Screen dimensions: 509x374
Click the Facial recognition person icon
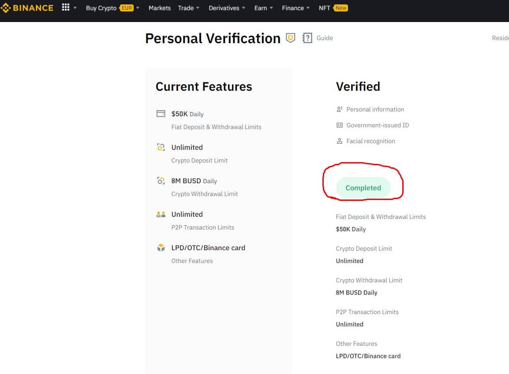(x=339, y=141)
